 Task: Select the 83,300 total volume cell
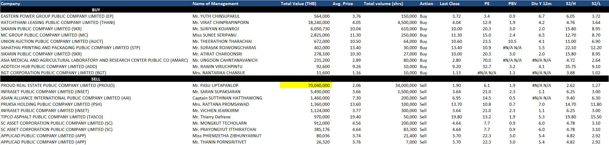[x=410, y=129]
